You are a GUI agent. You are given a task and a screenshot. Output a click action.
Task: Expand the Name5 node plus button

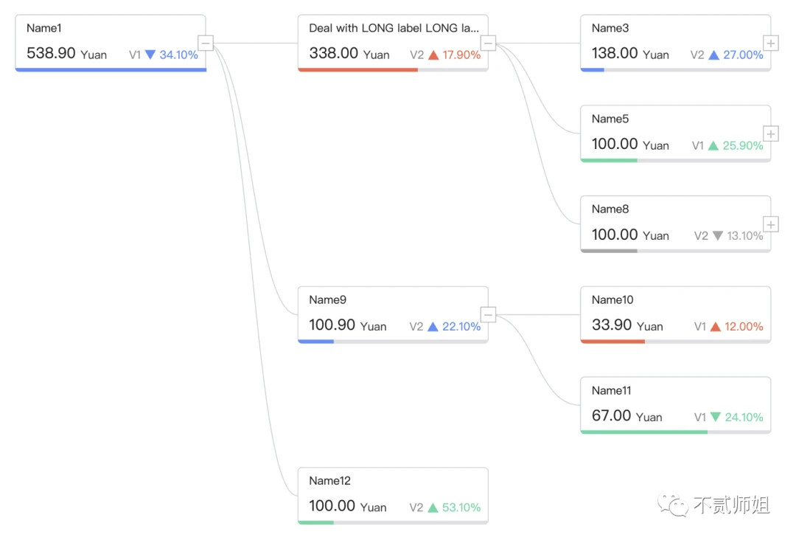coord(771,134)
